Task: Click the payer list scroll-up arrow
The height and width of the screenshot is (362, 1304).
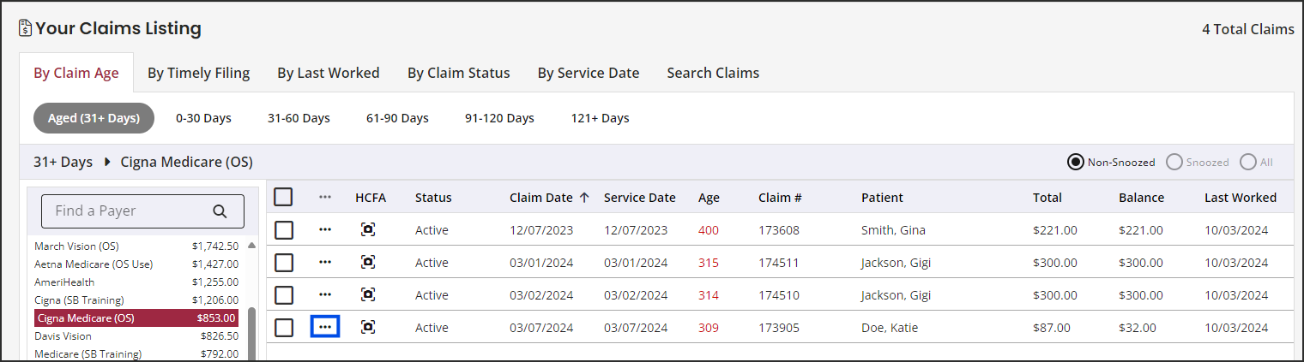Action: 251,245
